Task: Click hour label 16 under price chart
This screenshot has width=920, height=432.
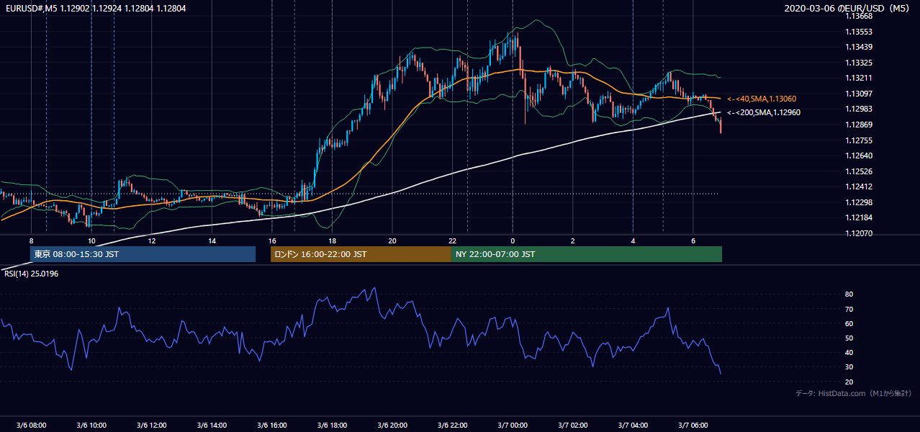Action: 271,240
